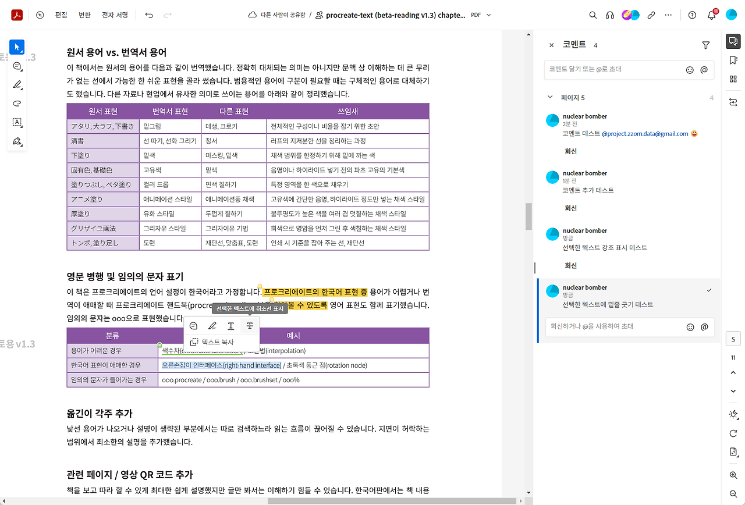Open document search magnifier

[593, 15]
